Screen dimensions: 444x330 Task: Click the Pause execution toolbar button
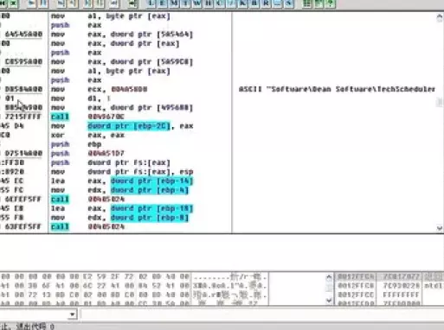(43, 3)
